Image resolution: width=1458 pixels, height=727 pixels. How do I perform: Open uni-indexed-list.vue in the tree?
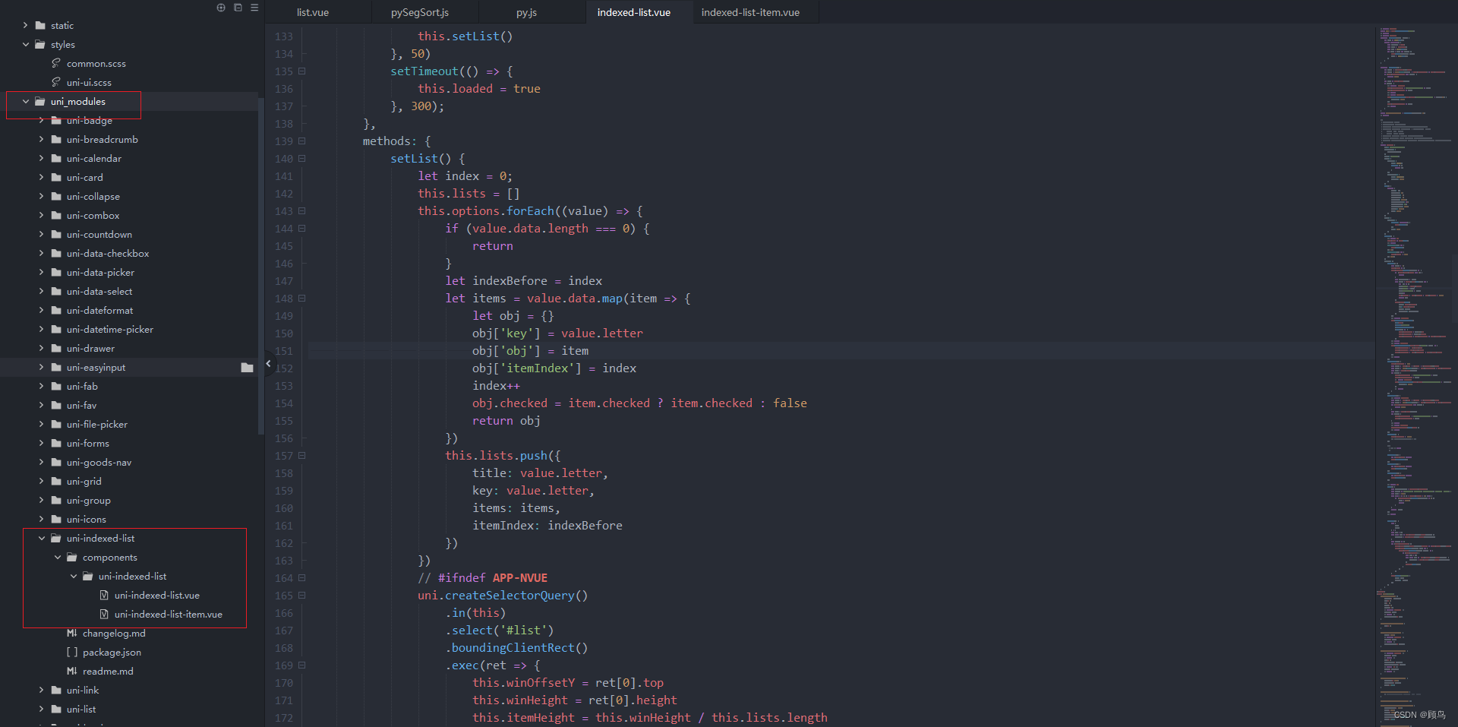157,596
